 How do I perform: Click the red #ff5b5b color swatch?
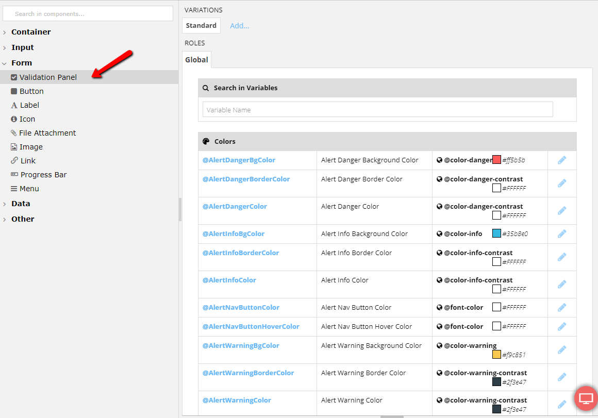(496, 160)
